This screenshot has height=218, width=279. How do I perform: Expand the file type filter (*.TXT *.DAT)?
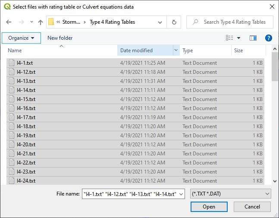coord(230,194)
